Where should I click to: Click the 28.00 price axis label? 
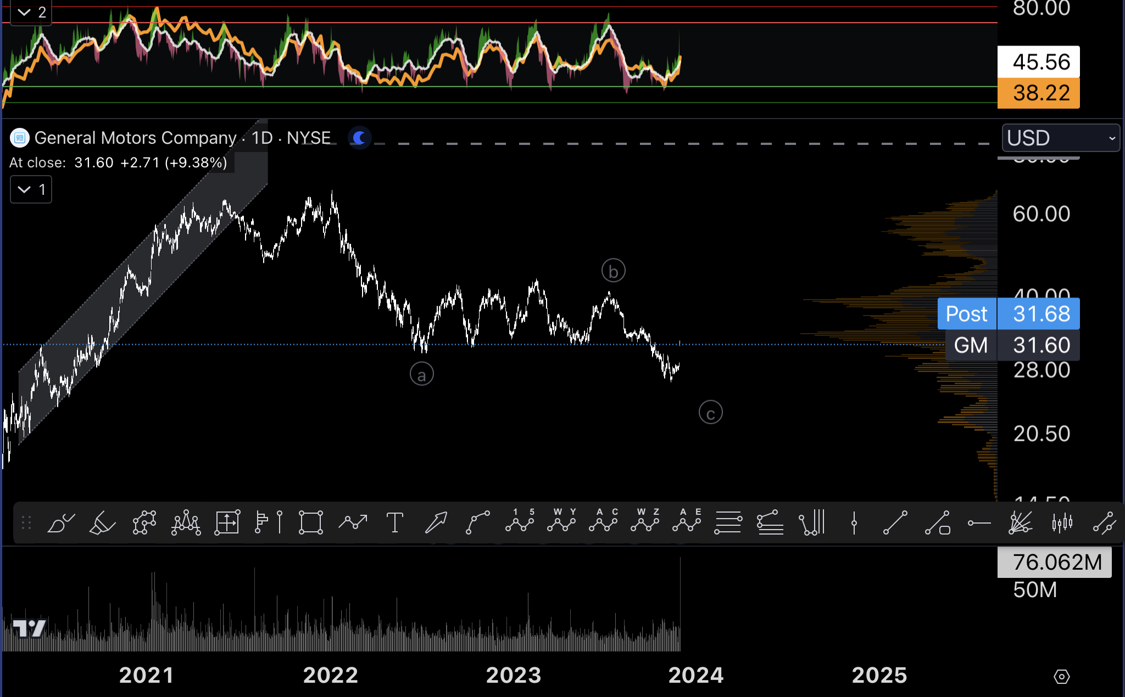(x=1042, y=370)
